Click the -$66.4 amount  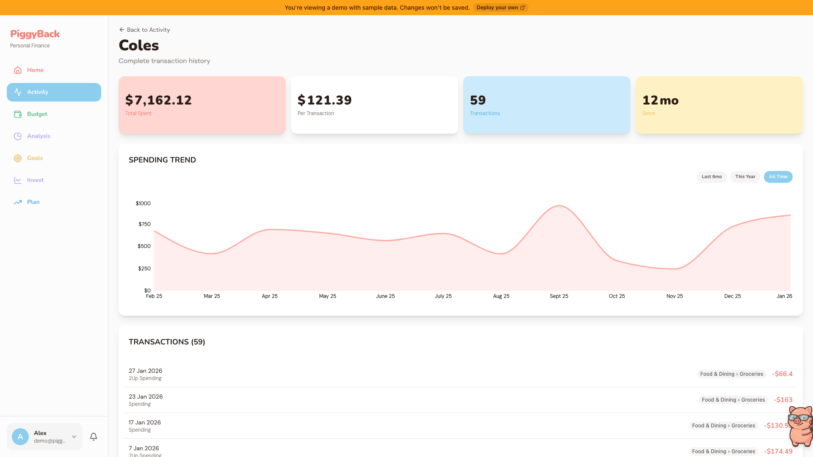pos(782,374)
